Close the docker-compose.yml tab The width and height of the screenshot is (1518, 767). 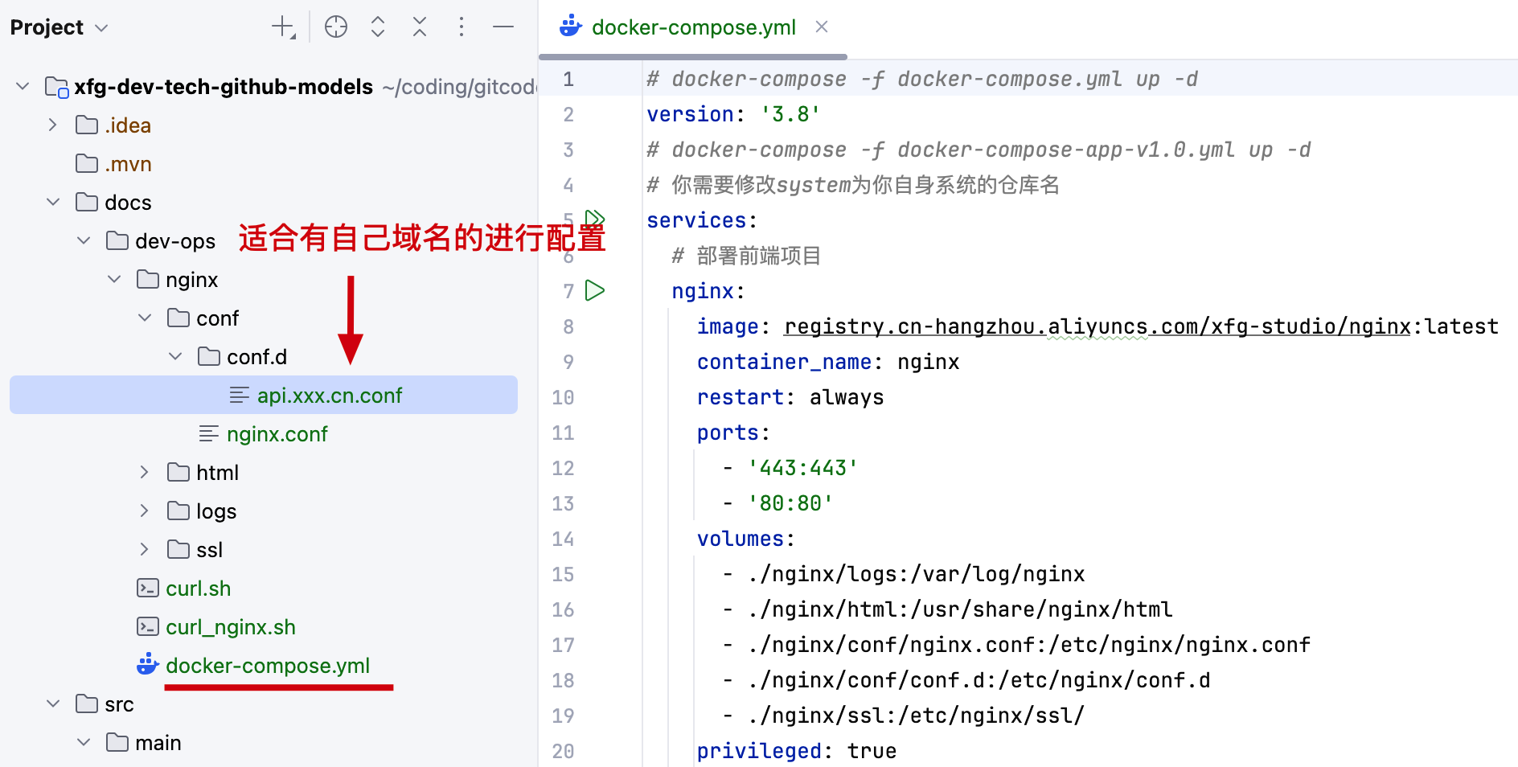[x=822, y=27]
